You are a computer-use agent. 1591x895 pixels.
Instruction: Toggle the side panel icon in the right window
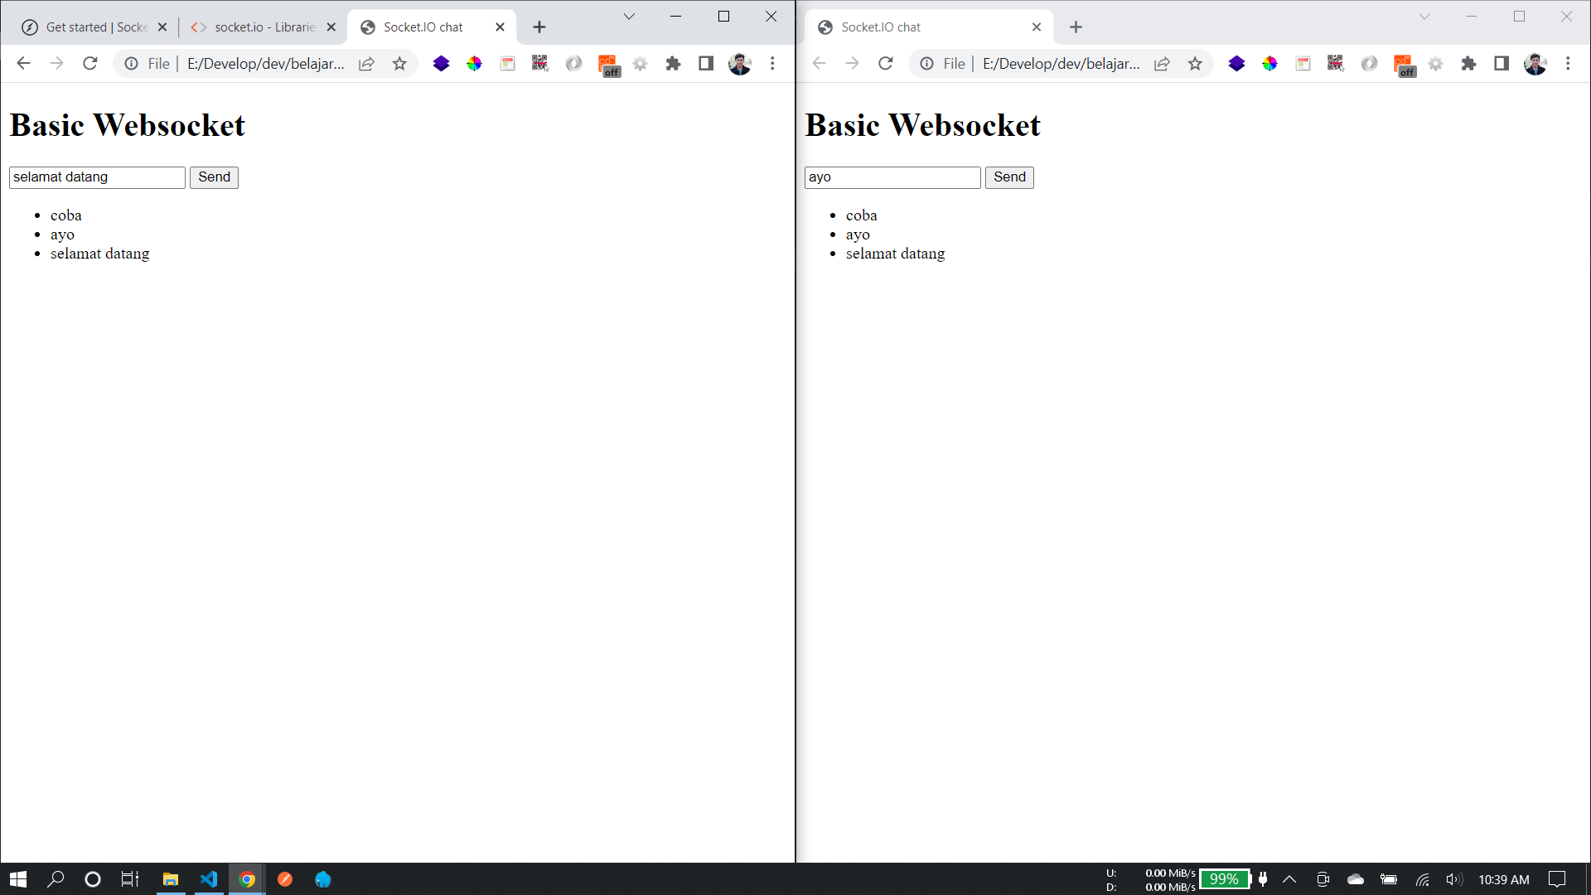coord(1501,63)
